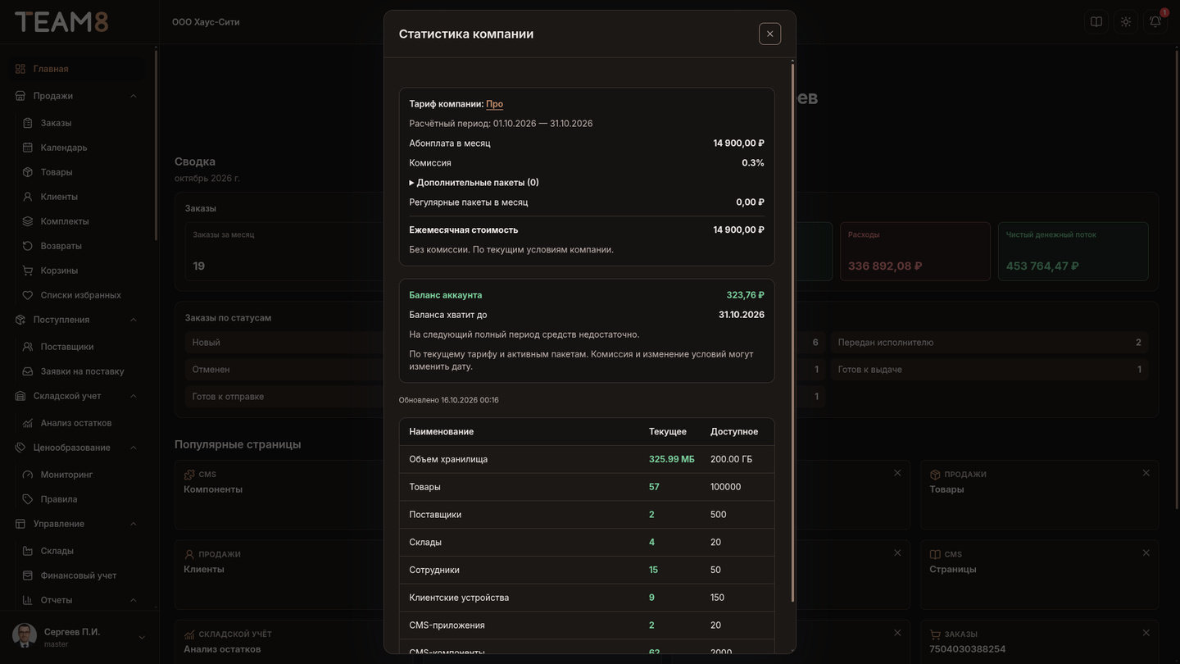This screenshot has height=664, width=1180.
Task: Click the Клиентские устройства row
Action: (587, 598)
